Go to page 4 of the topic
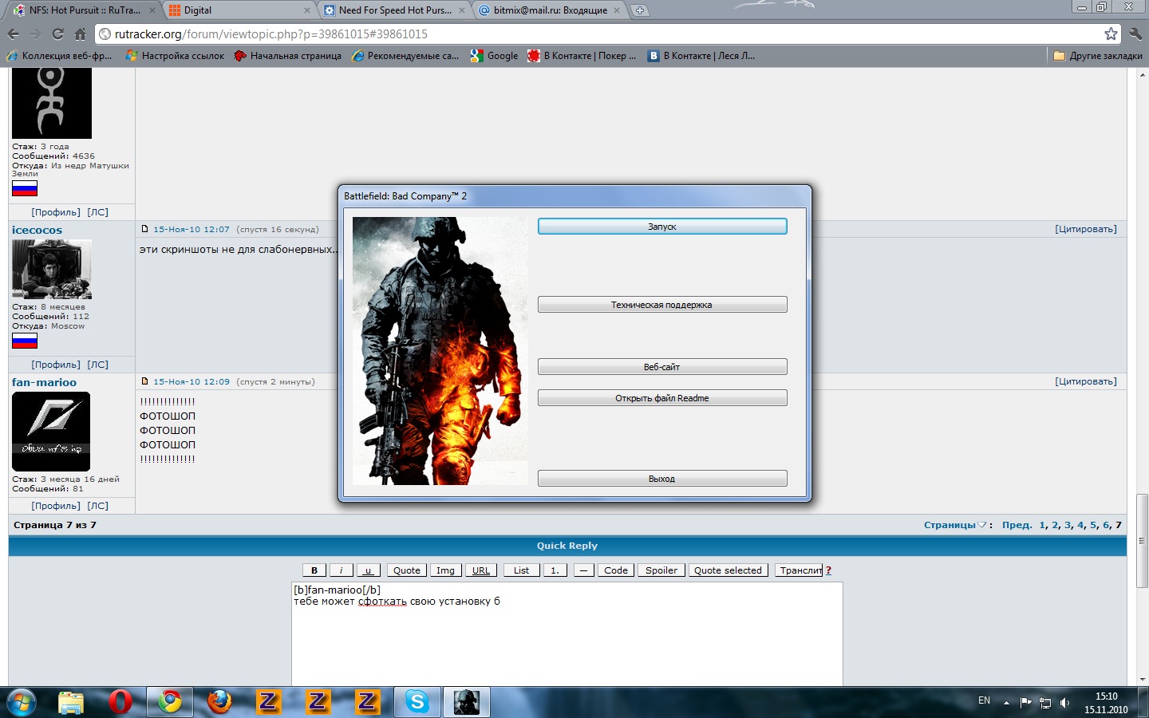This screenshot has height=718, width=1149. pyautogui.click(x=1080, y=525)
